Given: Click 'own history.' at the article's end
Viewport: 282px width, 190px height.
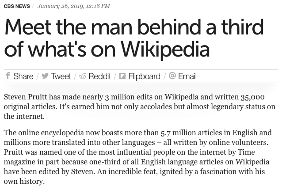Looking at the screenshot, I should coord(24,181).
